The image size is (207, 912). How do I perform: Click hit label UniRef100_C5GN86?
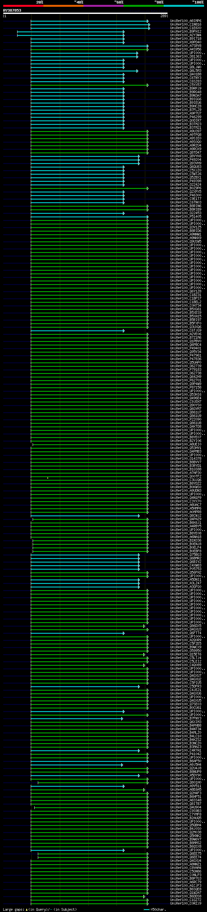[186, 871]
